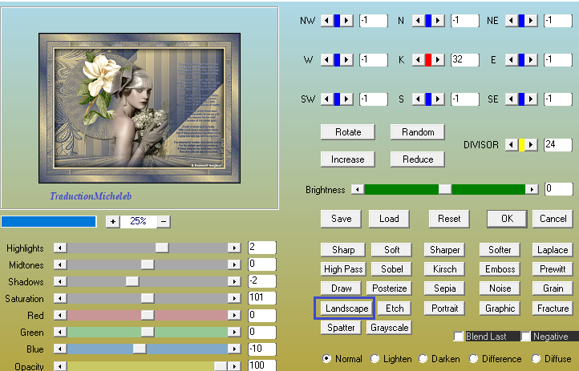Viewport: 579px width, 371px height.
Task: Load a saved filter preset
Action: 389,219
